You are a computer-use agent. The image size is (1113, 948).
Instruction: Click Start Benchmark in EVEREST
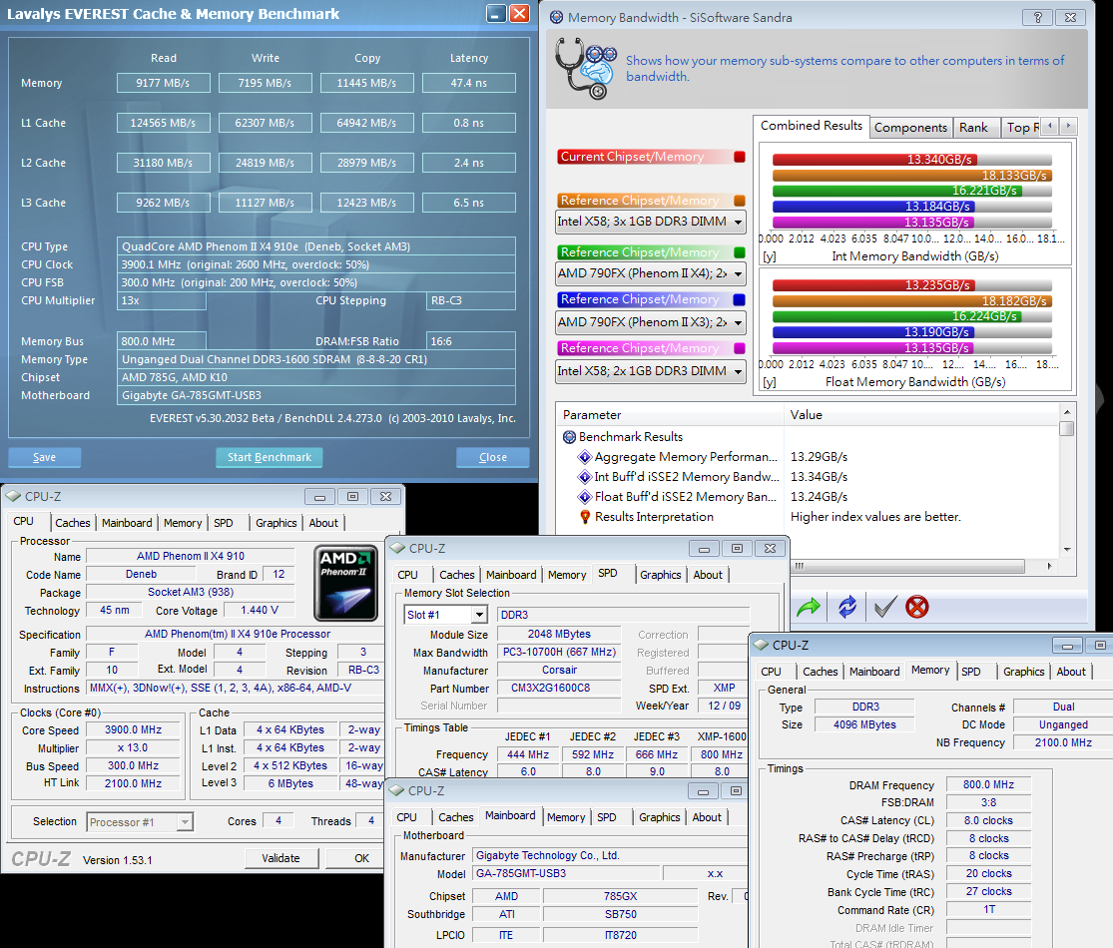pos(270,458)
